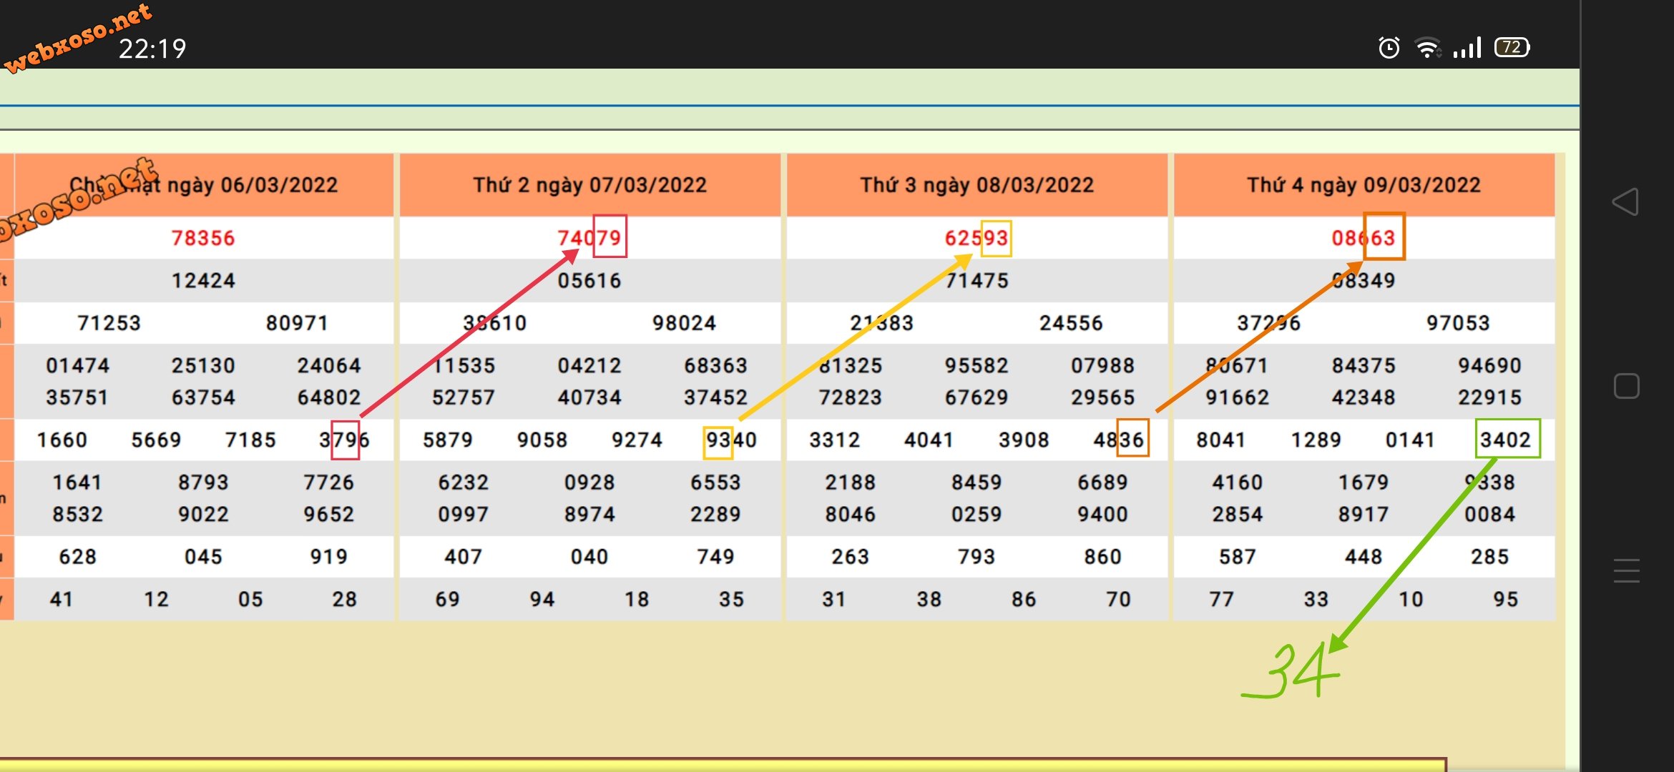Click number 29565
The width and height of the screenshot is (1674, 772).
tap(1102, 397)
